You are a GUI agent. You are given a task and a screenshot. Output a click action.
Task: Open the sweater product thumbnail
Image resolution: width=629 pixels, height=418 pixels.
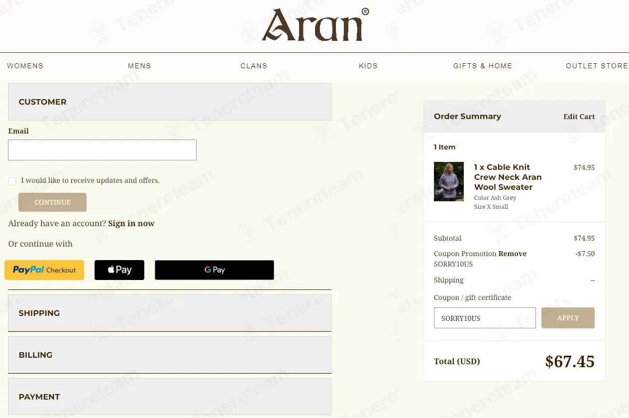(x=449, y=181)
